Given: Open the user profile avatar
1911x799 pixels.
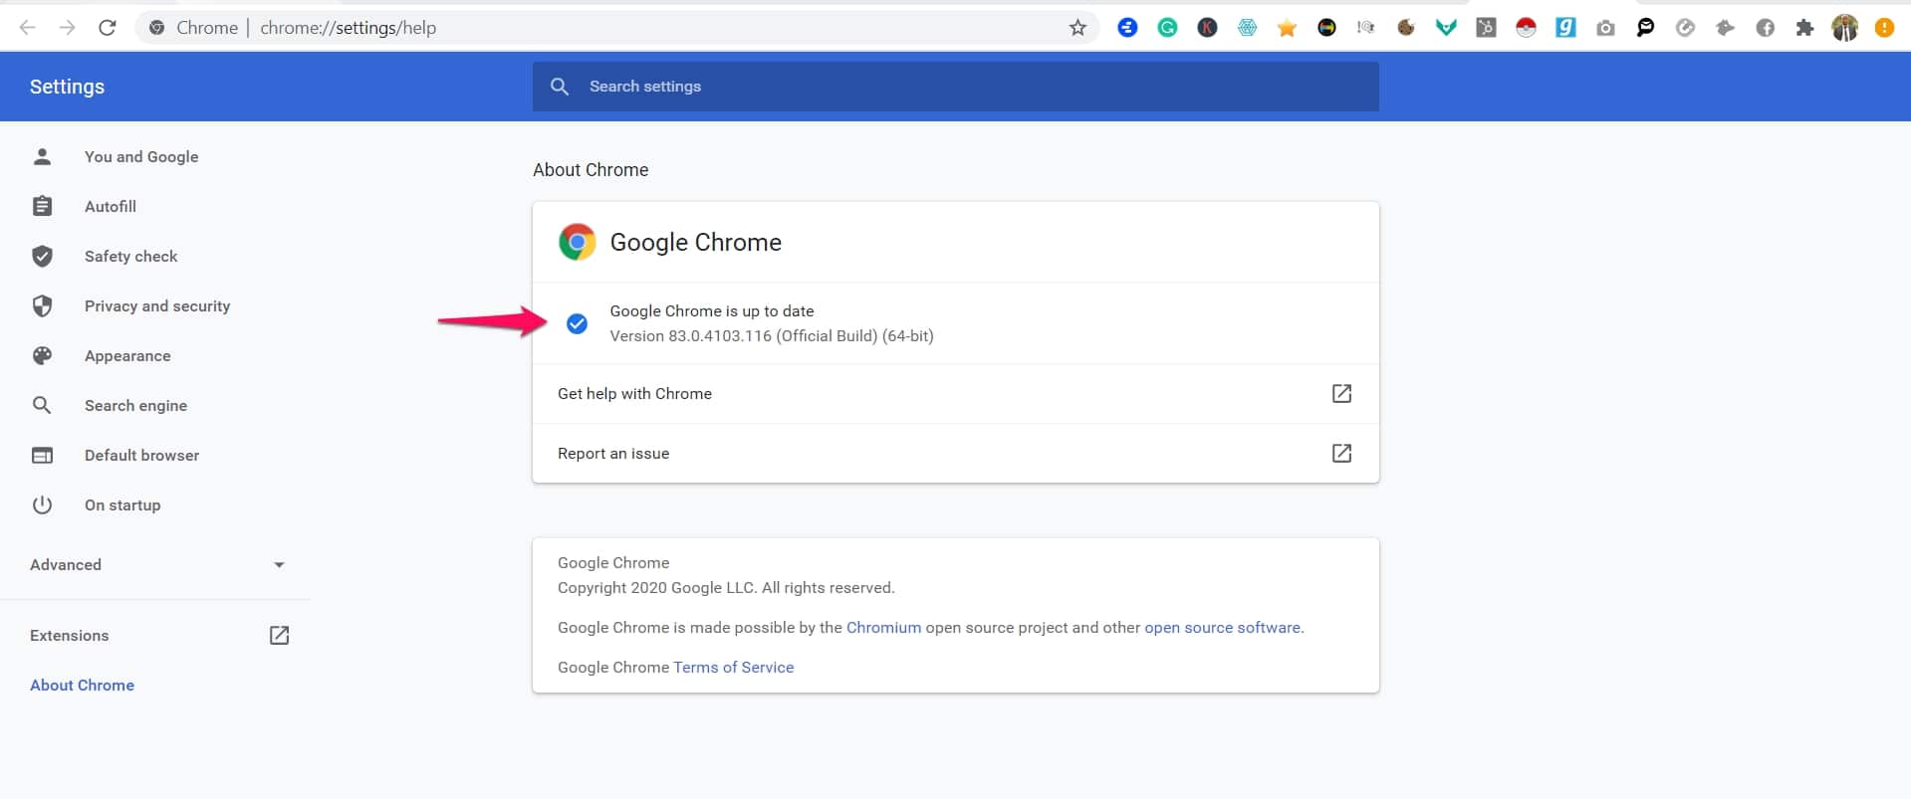Looking at the screenshot, I should [1844, 28].
